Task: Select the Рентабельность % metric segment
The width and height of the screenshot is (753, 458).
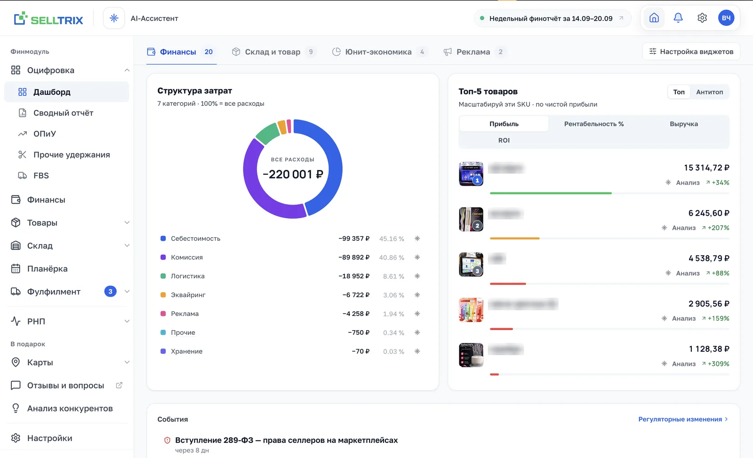Action: [593, 124]
